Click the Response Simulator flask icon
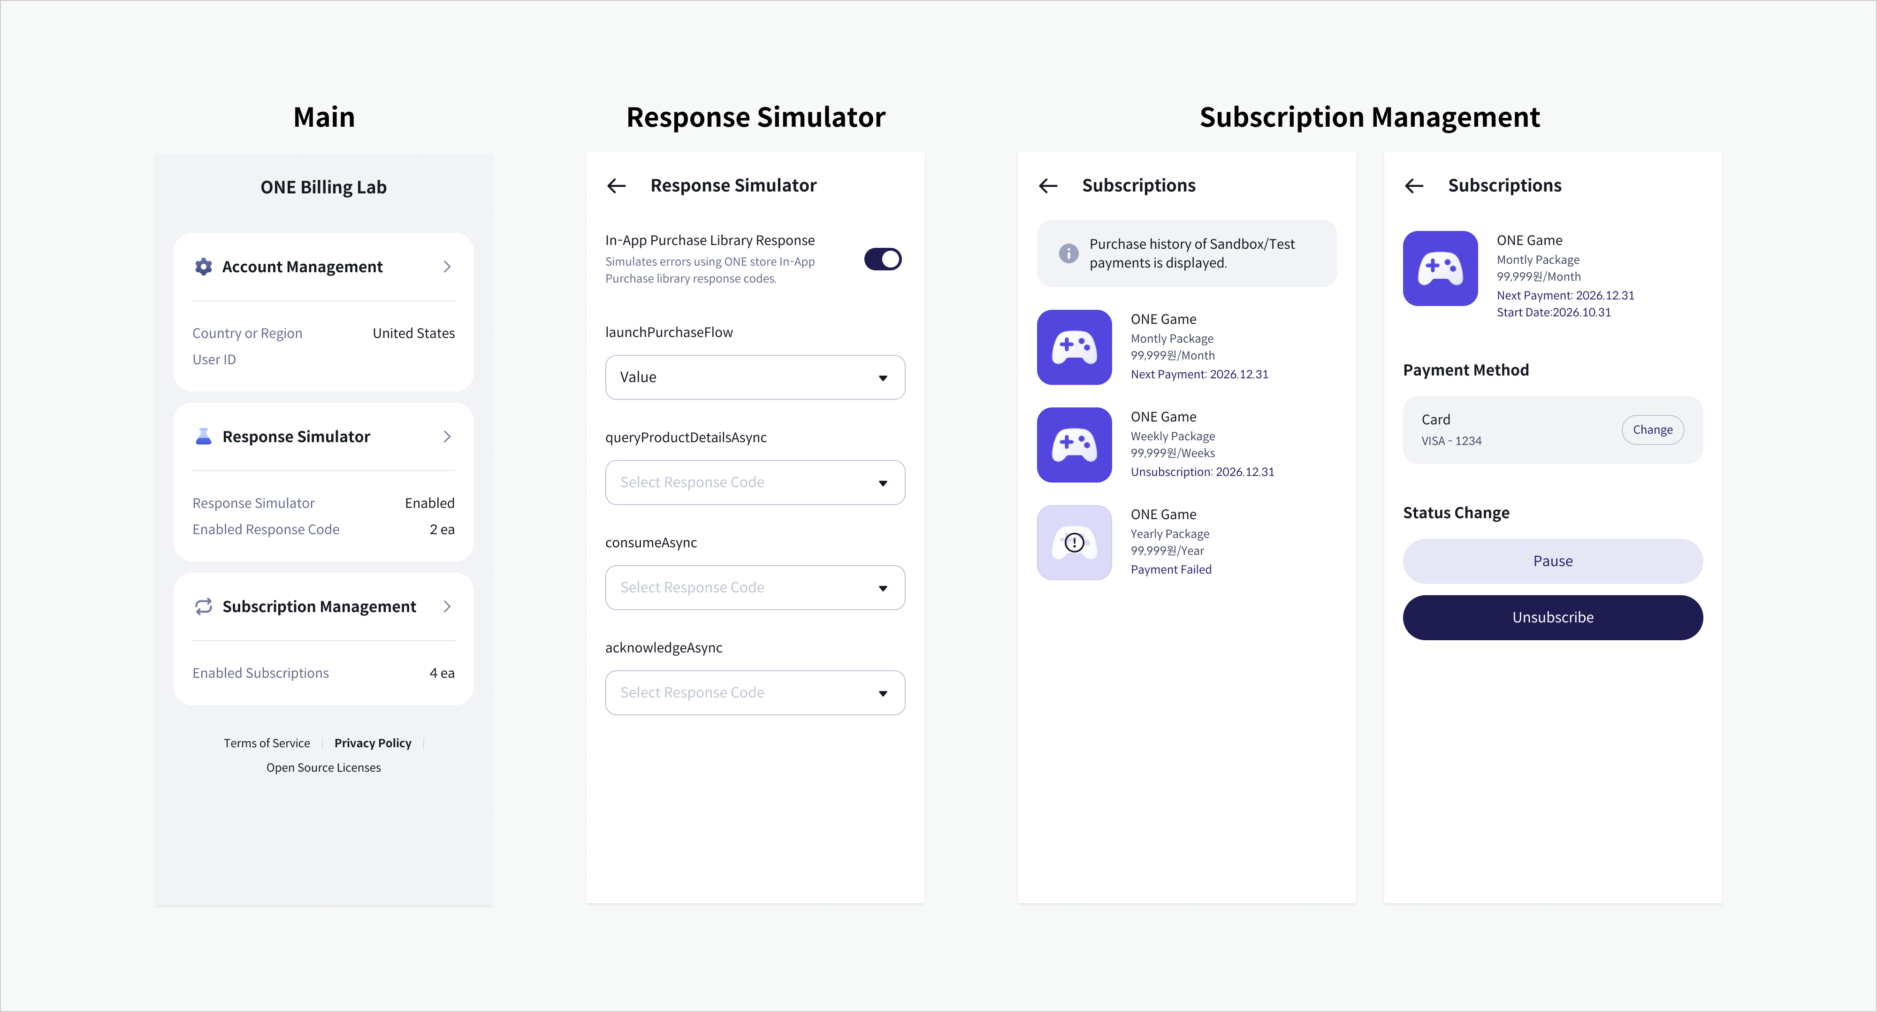 coord(203,437)
